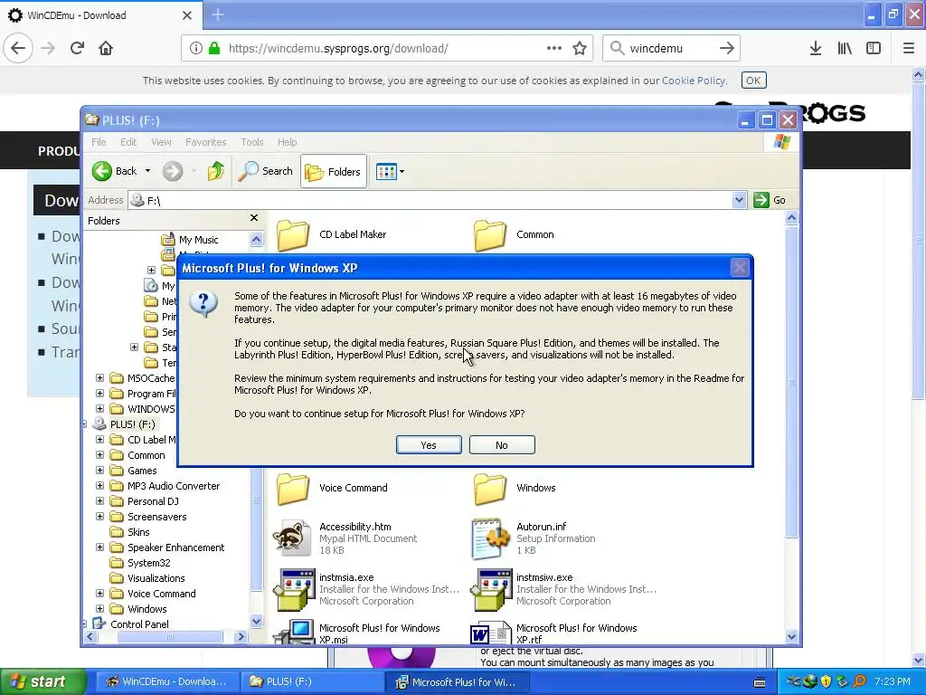Switch to WinCDEmu taskbar button
Image resolution: width=926 pixels, height=695 pixels.
(x=165, y=681)
